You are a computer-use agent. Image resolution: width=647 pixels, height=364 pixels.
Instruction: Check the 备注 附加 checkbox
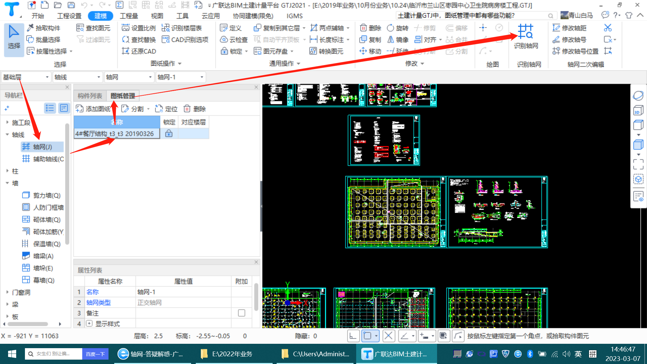pyautogui.click(x=241, y=313)
